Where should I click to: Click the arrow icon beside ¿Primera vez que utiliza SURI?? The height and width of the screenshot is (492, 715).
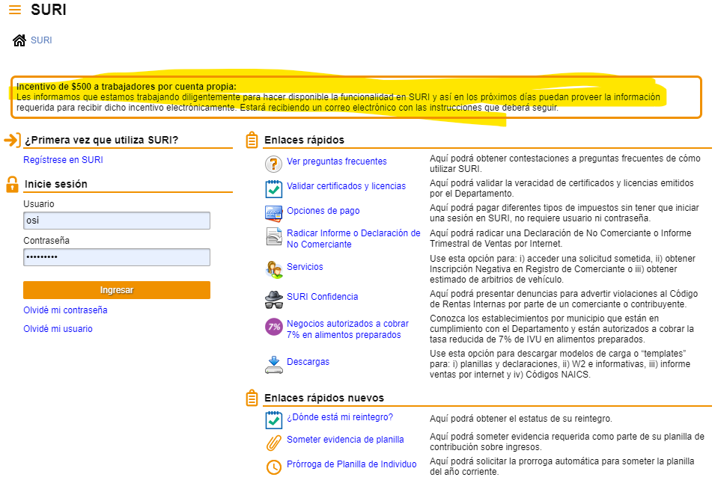[12, 140]
